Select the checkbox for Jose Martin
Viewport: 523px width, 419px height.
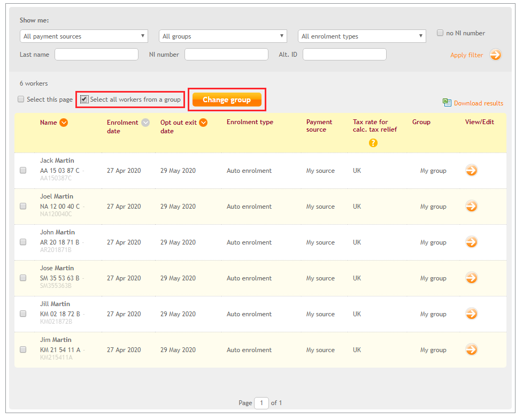[23, 278]
